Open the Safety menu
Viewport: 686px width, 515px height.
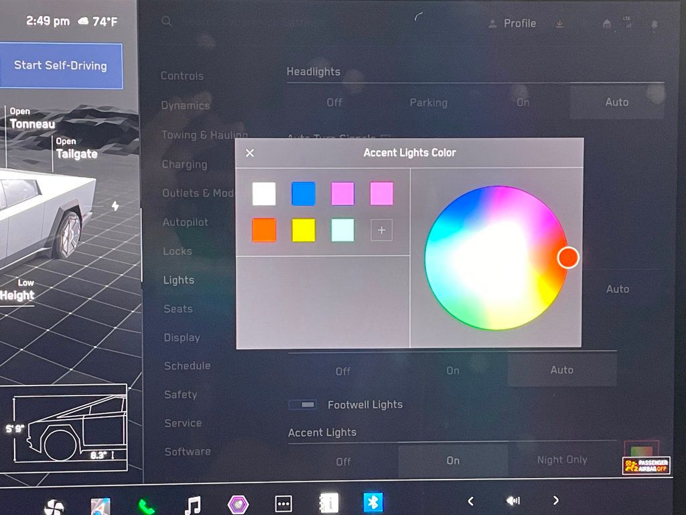(x=181, y=394)
